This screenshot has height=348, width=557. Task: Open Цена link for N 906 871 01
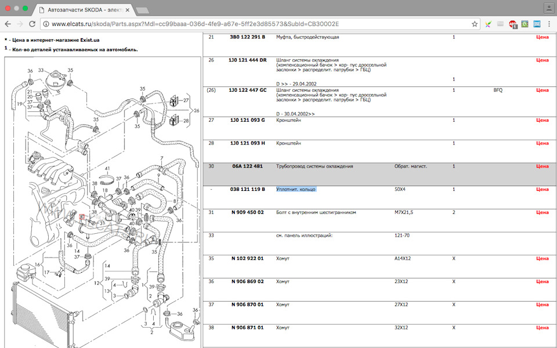click(542, 328)
